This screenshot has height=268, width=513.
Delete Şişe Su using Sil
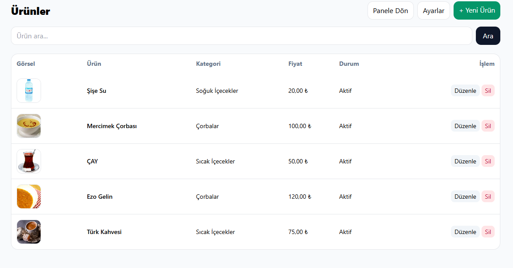pos(488,91)
